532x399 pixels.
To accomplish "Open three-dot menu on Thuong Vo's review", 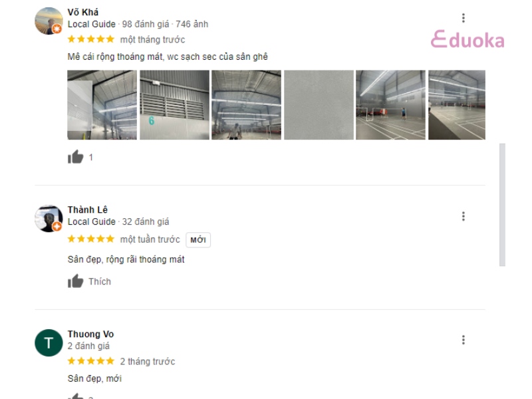I will (464, 340).
